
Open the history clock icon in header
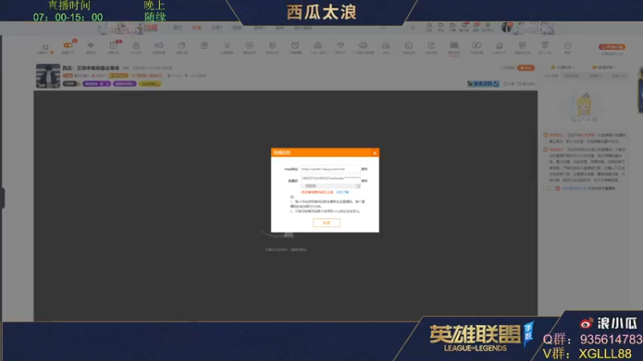[x=429, y=27]
